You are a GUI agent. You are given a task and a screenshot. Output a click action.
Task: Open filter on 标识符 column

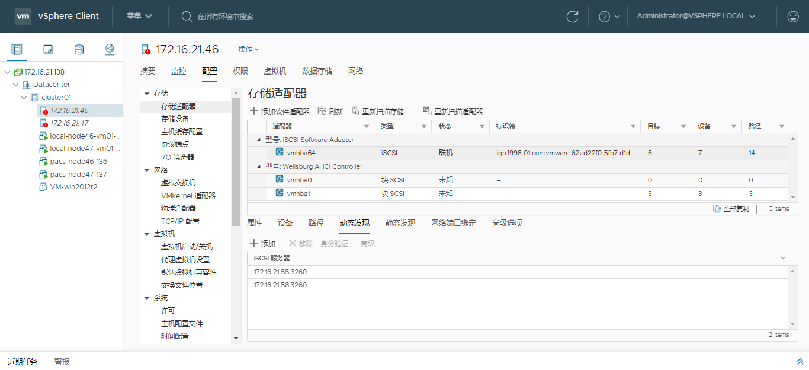(633, 127)
